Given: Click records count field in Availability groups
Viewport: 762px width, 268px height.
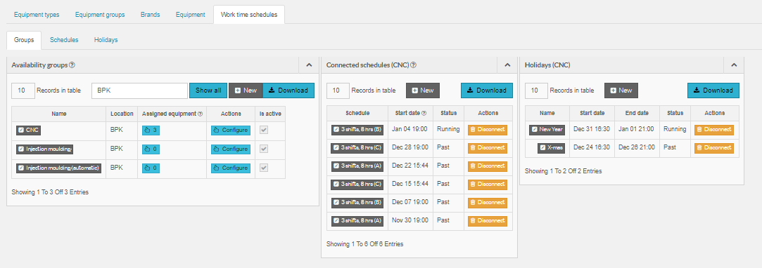Looking at the screenshot, I should tap(23, 91).
